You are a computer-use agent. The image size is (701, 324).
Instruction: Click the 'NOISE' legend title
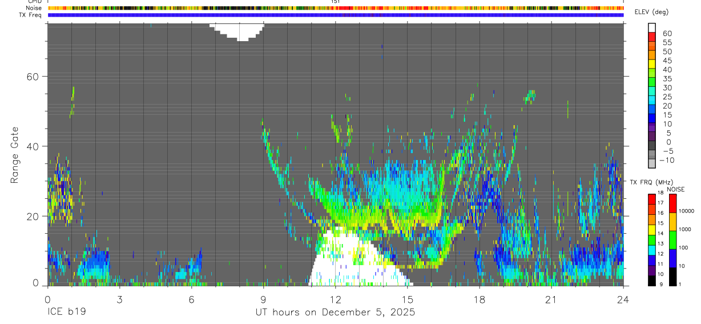[675, 189]
